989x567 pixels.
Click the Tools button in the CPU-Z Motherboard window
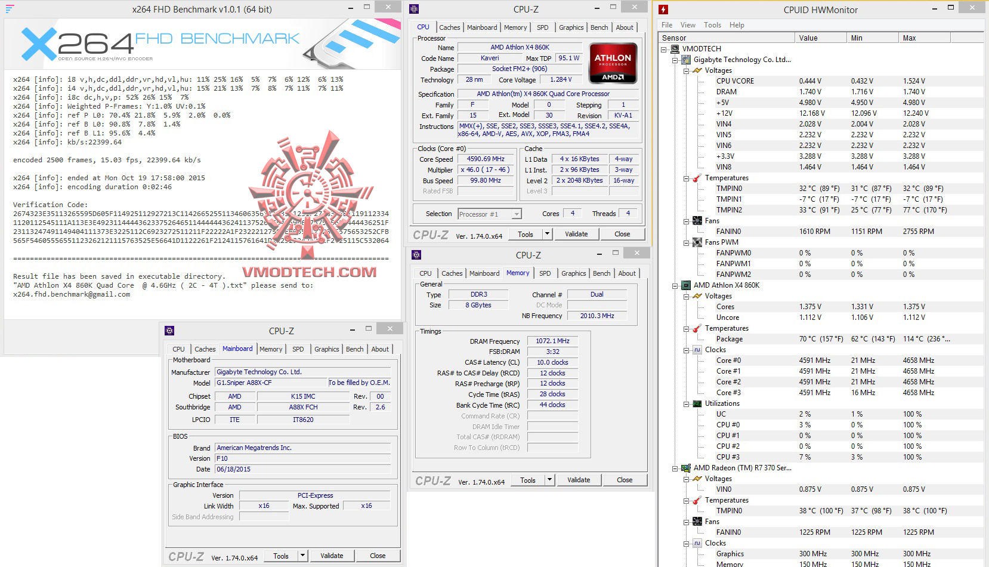pos(281,556)
